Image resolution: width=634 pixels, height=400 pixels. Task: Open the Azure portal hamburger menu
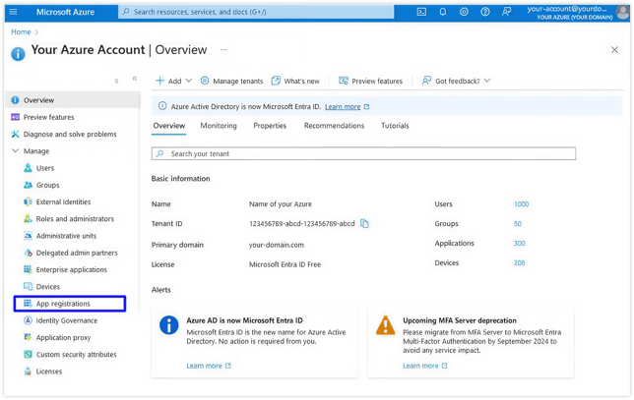[x=13, y=12]
